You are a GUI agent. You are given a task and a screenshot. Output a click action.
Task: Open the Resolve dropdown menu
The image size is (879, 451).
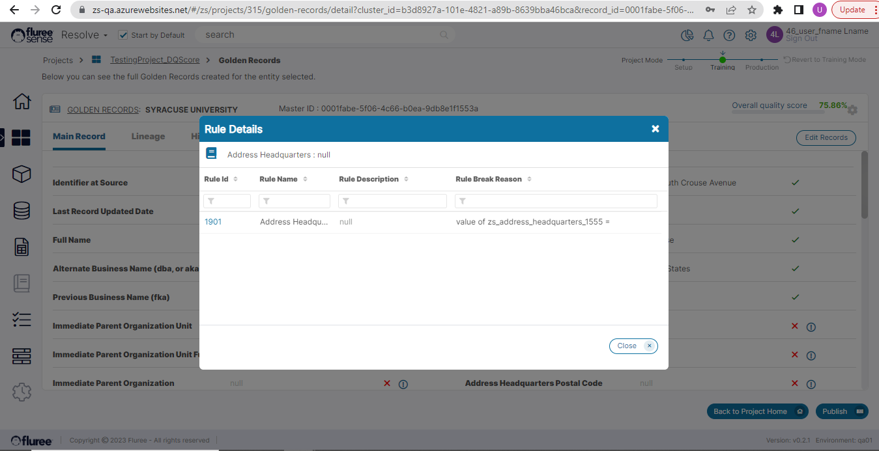tap(84, 35)
